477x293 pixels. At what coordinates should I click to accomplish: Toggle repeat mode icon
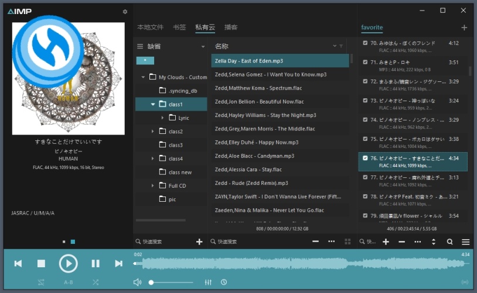pos(41,282)
